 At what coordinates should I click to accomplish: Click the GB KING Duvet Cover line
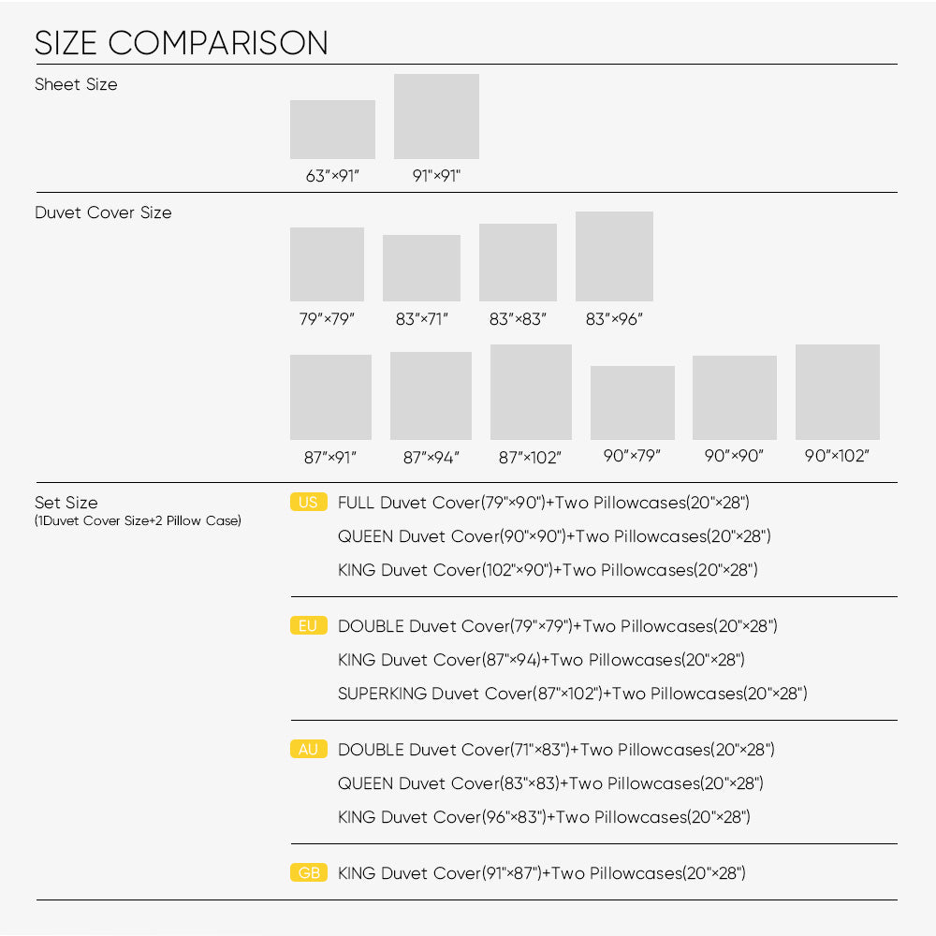542,873
